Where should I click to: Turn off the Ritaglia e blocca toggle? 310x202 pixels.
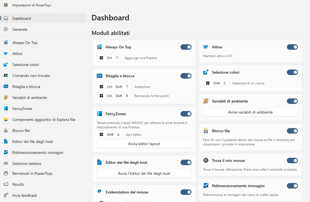tap(186, 76)
